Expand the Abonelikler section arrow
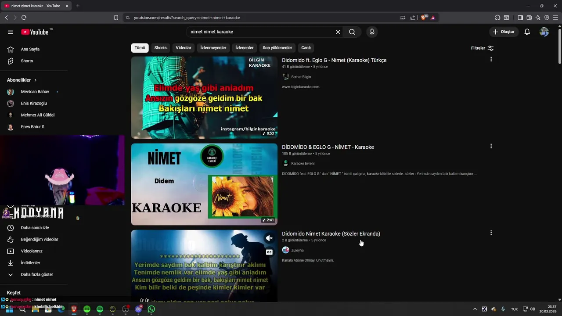Image resolution: width=562 pixels, height=316 pixels. (x=35, y=80)
